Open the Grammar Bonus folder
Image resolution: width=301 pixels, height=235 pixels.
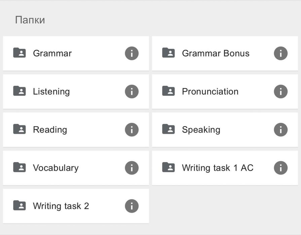tap(216, 53)
